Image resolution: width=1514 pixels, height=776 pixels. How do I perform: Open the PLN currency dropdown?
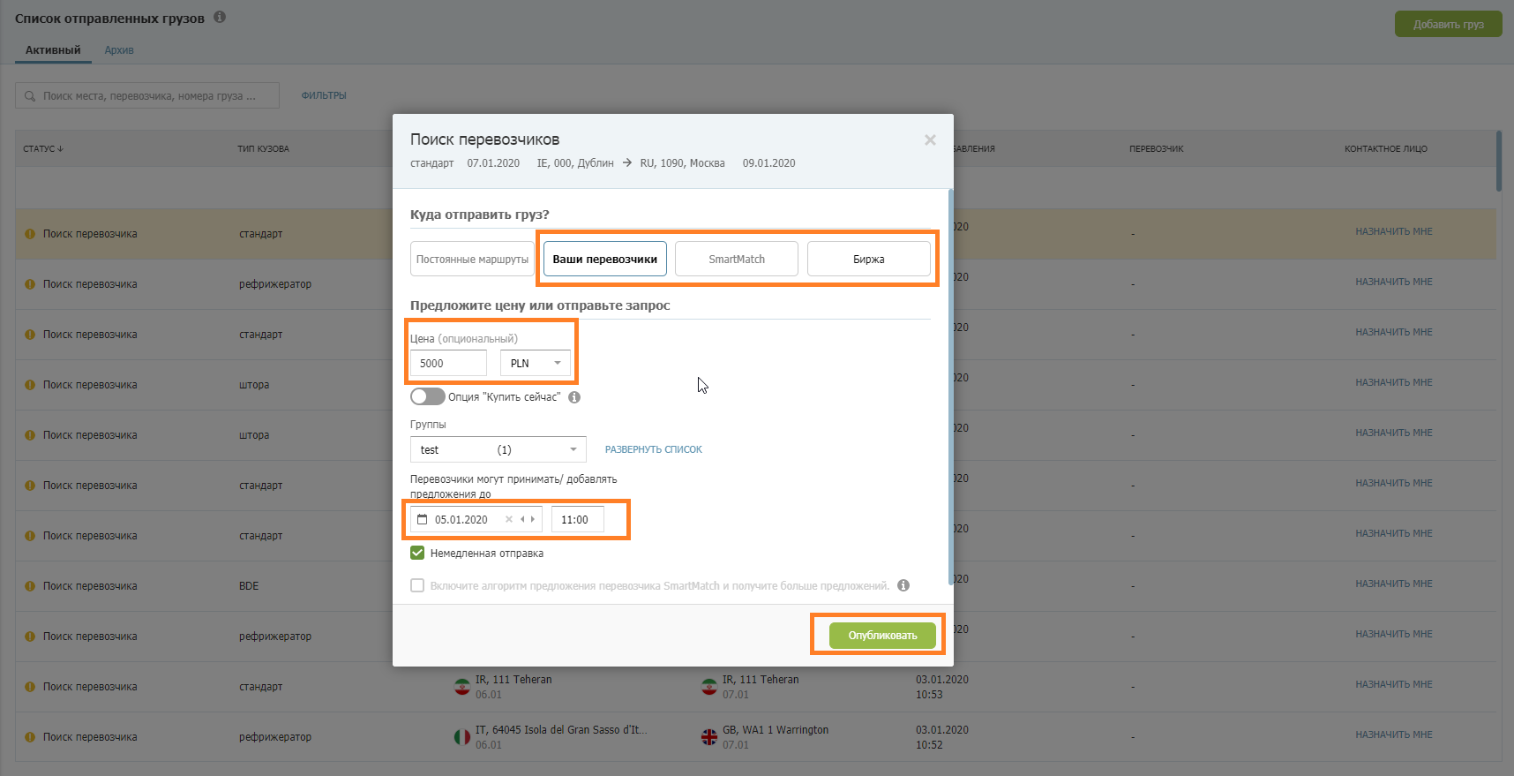click(x=536, y=363)
